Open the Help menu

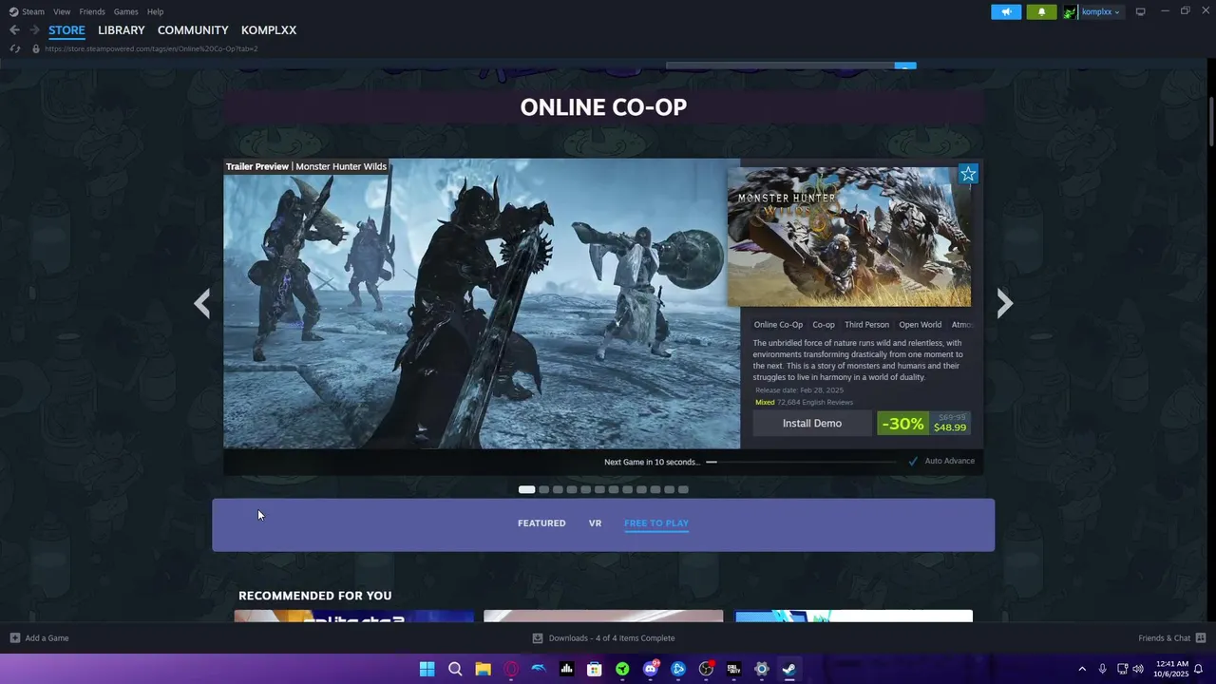point(155,11)
